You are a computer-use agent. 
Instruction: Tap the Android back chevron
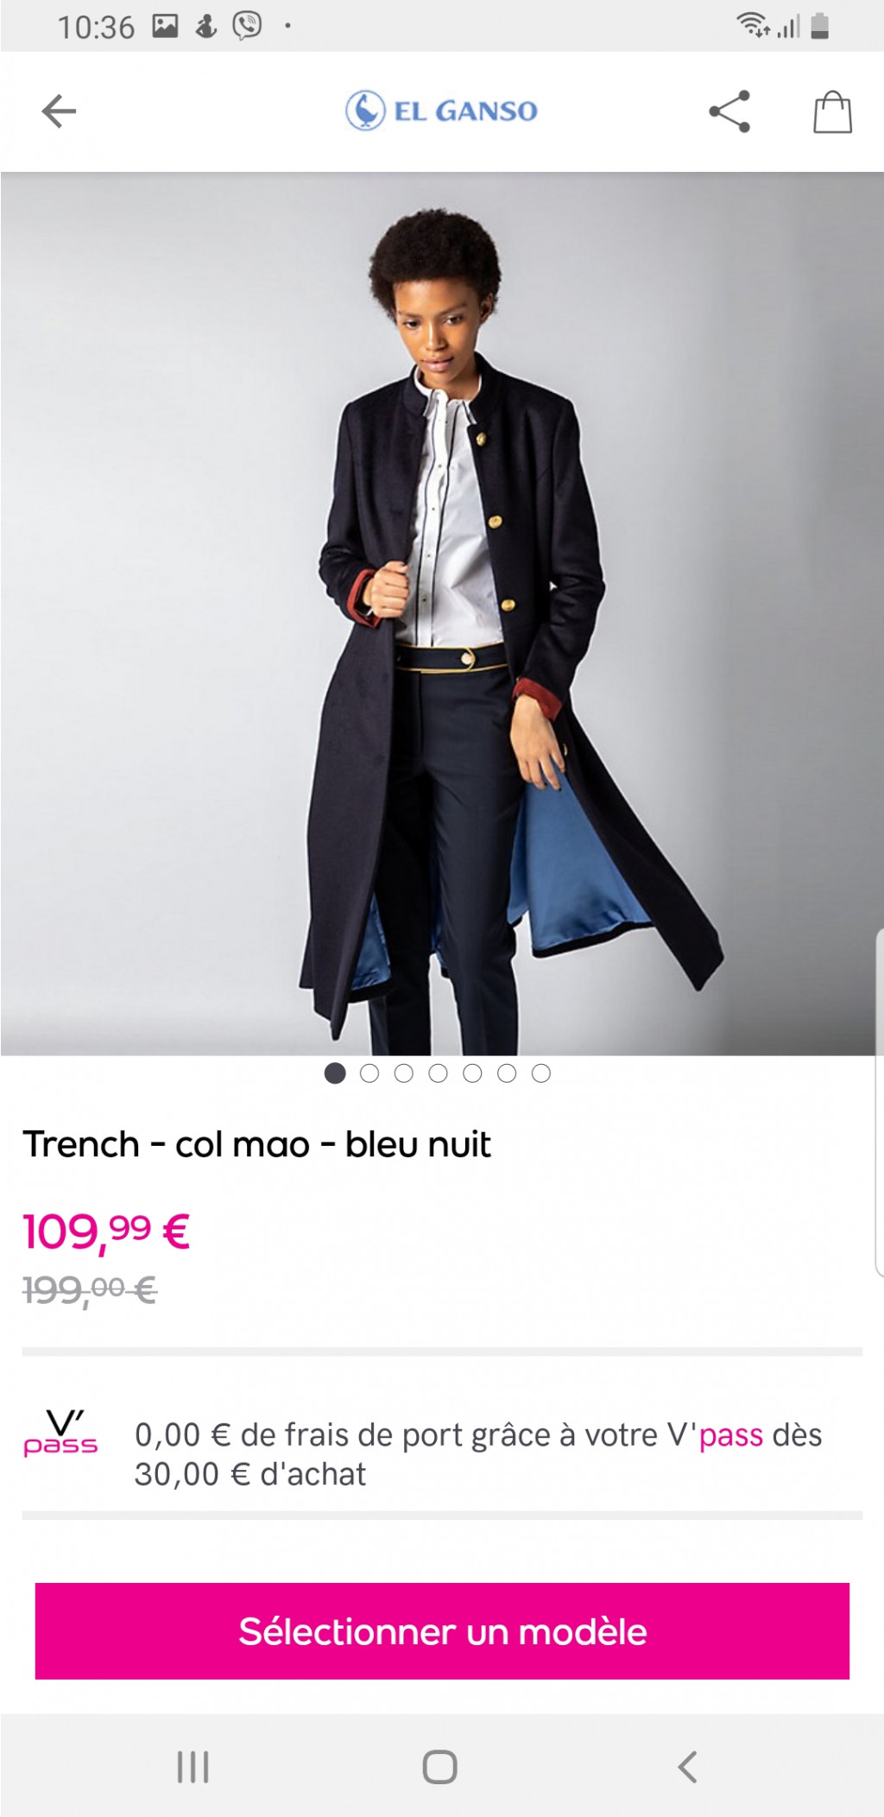pyautogui.click(x=687, y=1767)
